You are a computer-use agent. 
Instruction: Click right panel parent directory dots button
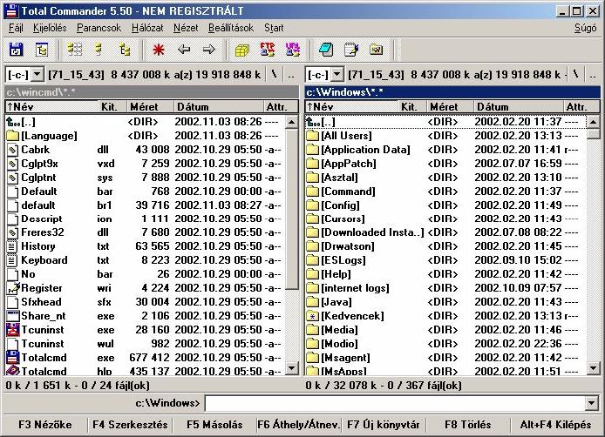(593, 75)
